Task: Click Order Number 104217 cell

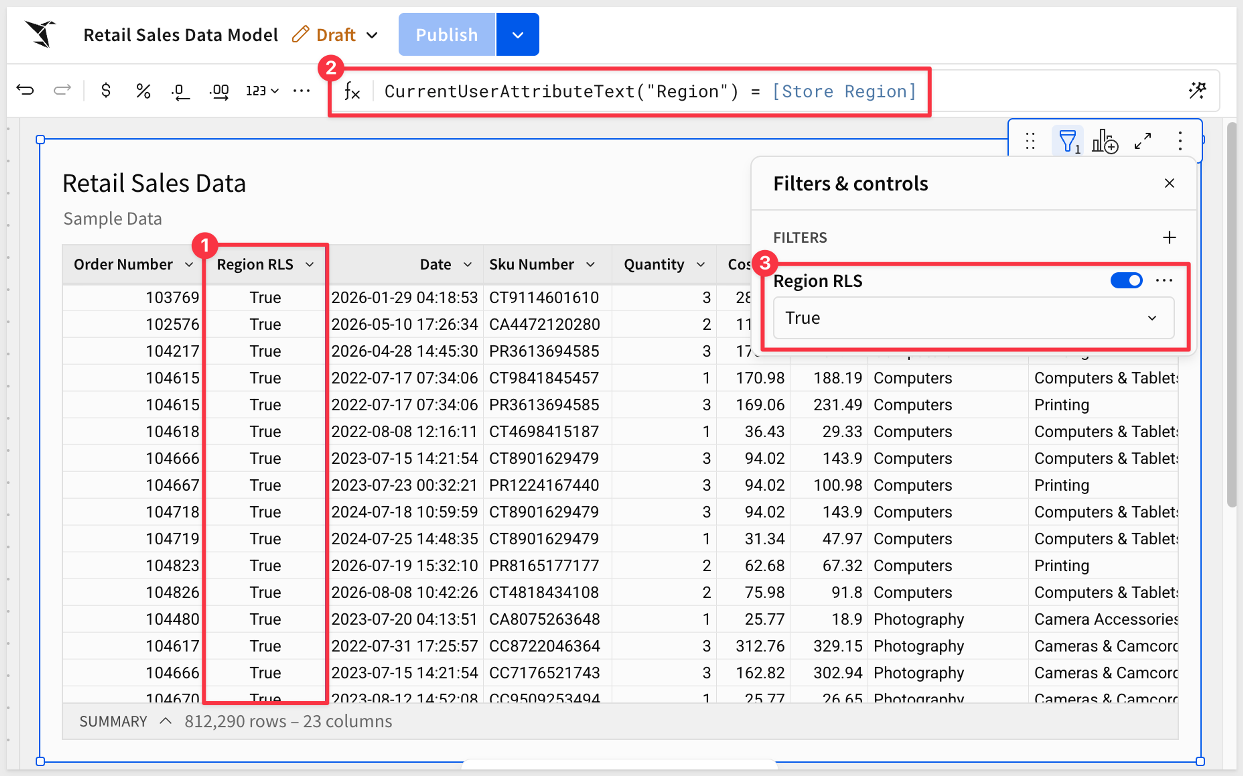Action: [x=133, y=351]
